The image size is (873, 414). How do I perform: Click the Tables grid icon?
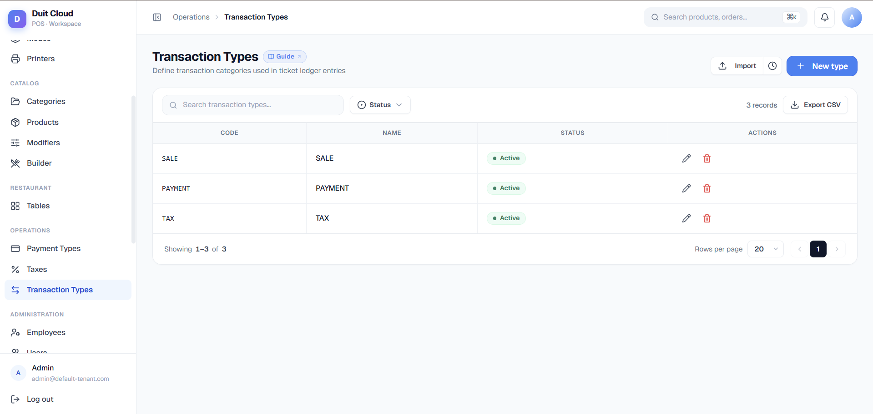coord(15,206)
